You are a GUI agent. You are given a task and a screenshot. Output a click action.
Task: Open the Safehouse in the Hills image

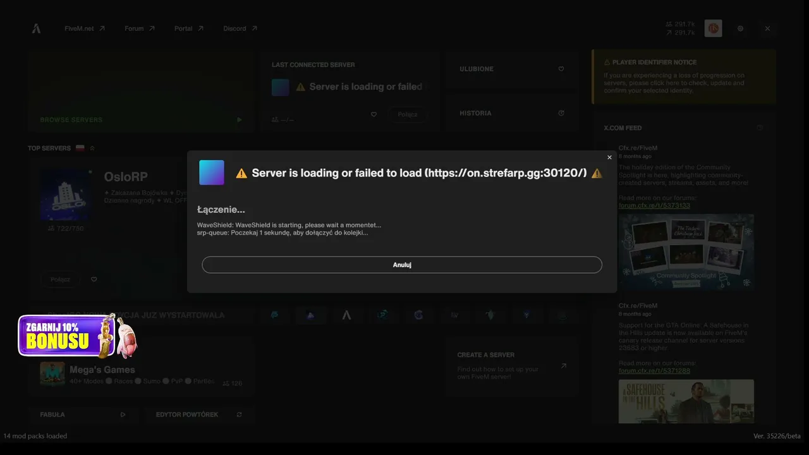[686, 401]
